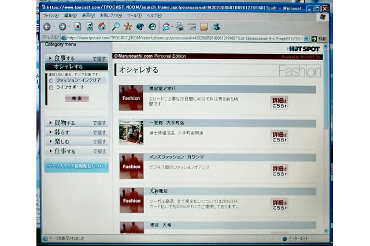370x246 pixels.
Task: Expand the 食事する category
Action: pyautogui.click(x=64, y=58)
